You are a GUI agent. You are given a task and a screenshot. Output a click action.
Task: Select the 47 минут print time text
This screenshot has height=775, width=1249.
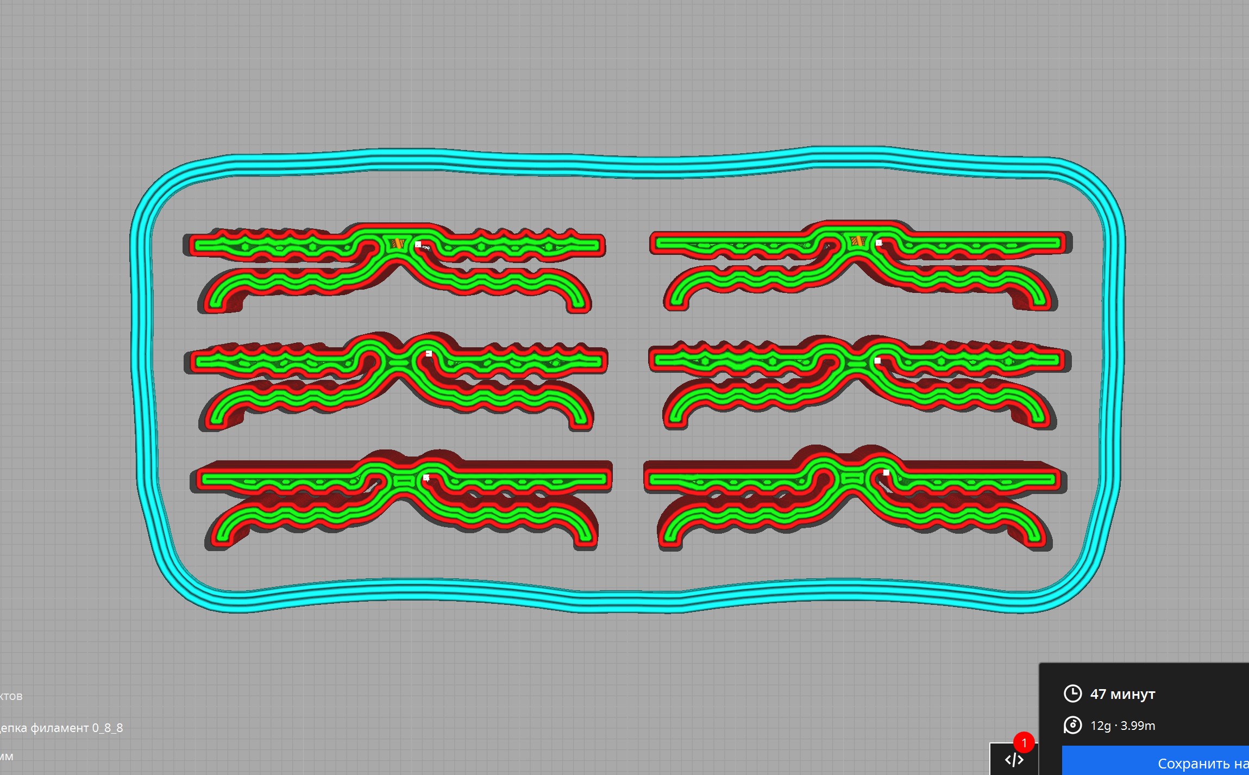click(x=1122, y=694)
